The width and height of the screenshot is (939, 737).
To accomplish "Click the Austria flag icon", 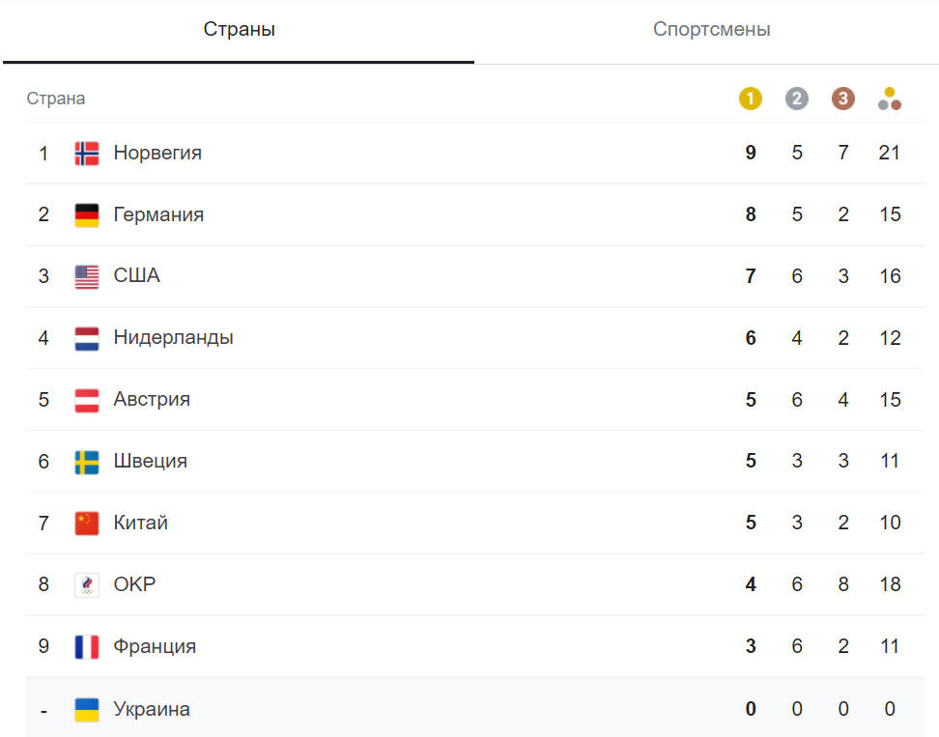I will tap(87, 400).
